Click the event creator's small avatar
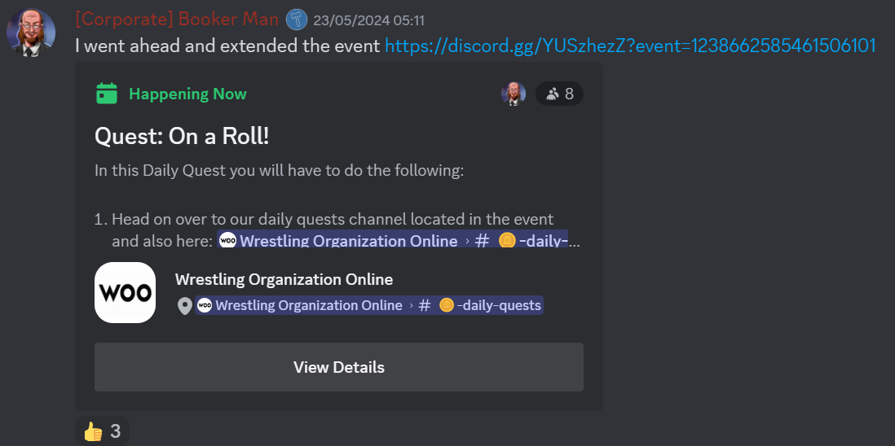This screenshot has width=895, height=446. [514, 94]
